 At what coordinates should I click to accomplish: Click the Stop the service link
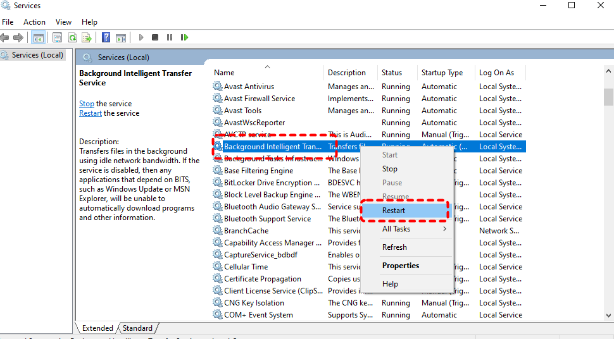(x=87, y=104)
